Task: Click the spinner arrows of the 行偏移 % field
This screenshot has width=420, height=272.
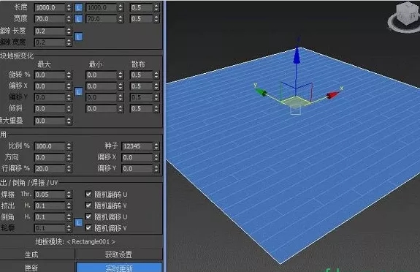Action: tap(69, 169)
